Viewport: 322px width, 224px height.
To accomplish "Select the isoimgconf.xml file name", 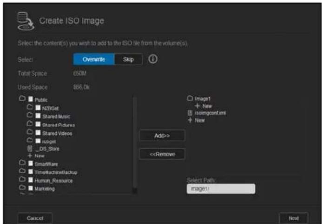I will pyautogui.click(x=210, y=113).
